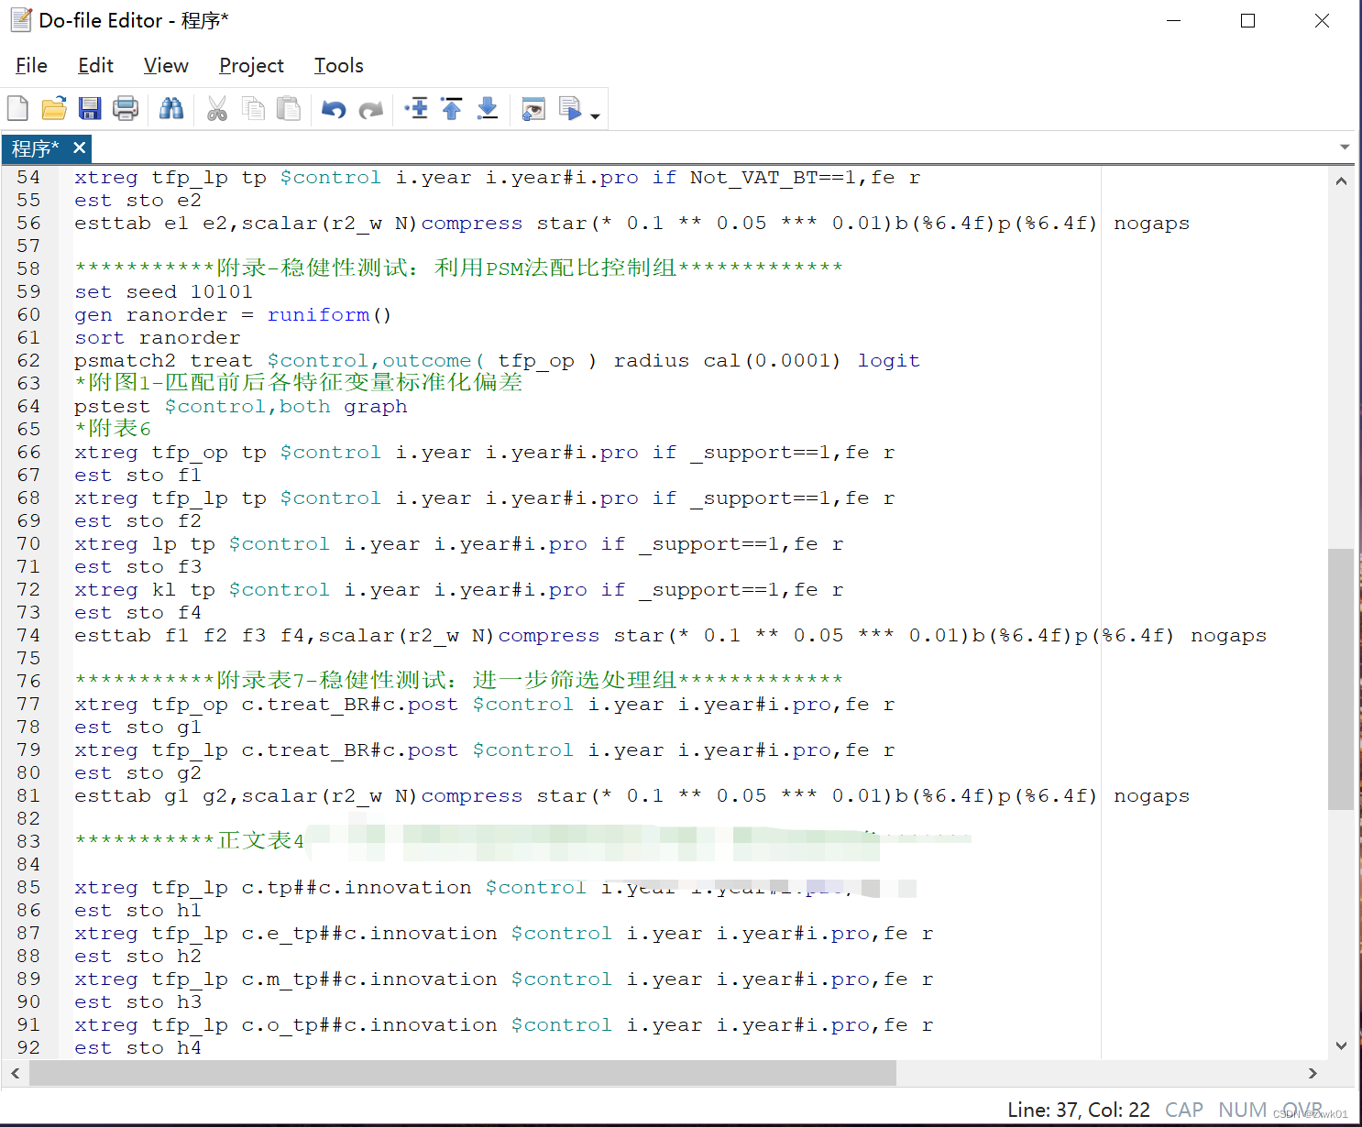Screen dimensions: 1362x1127
Task: Open the tab list dropdown arrow
Action: (1345, 148)
